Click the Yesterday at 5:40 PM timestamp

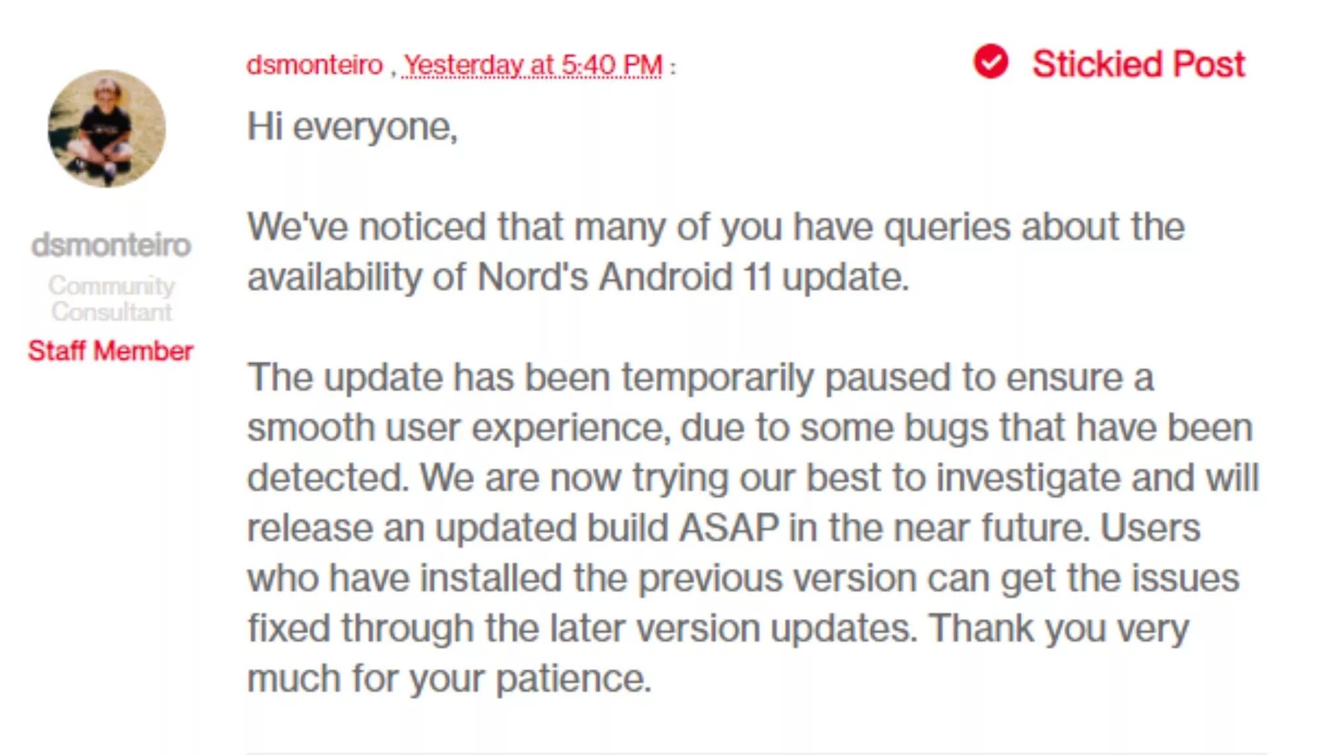(x=533, y=65)
